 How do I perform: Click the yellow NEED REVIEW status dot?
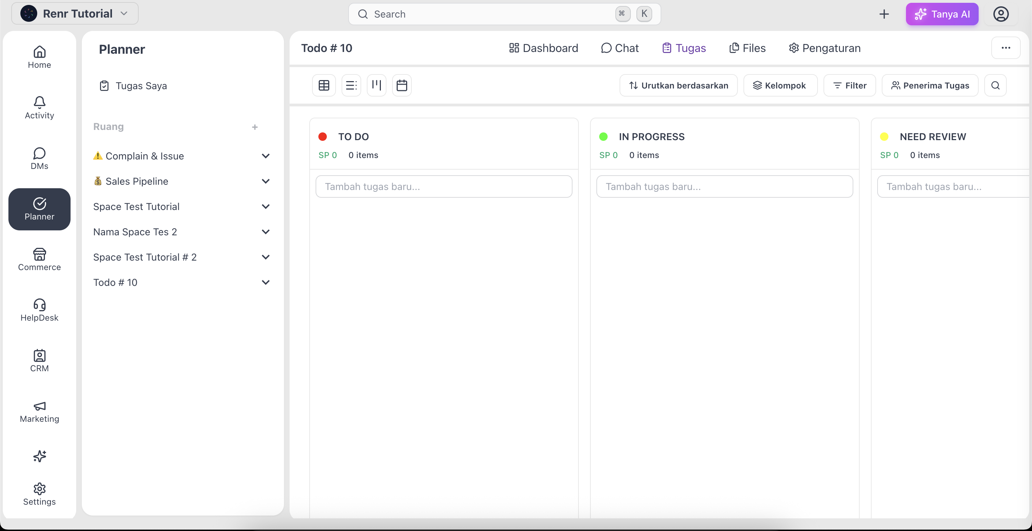(x=884, y=137)
